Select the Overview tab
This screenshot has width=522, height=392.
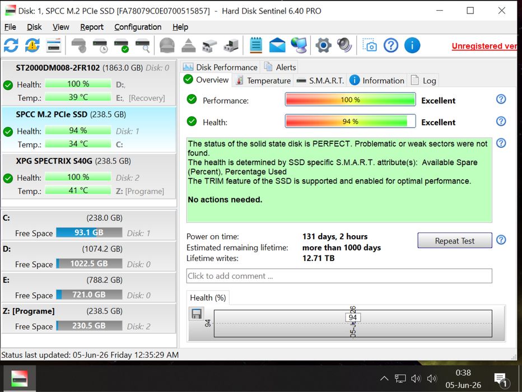coord(206,80)
